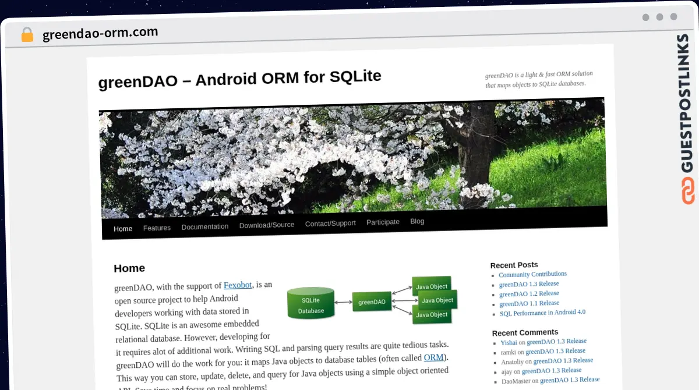The width and height of the screenshot is (699, 390).
Task: Open the Features menu item
Action: pyautogui.click(x=157, y=228)
